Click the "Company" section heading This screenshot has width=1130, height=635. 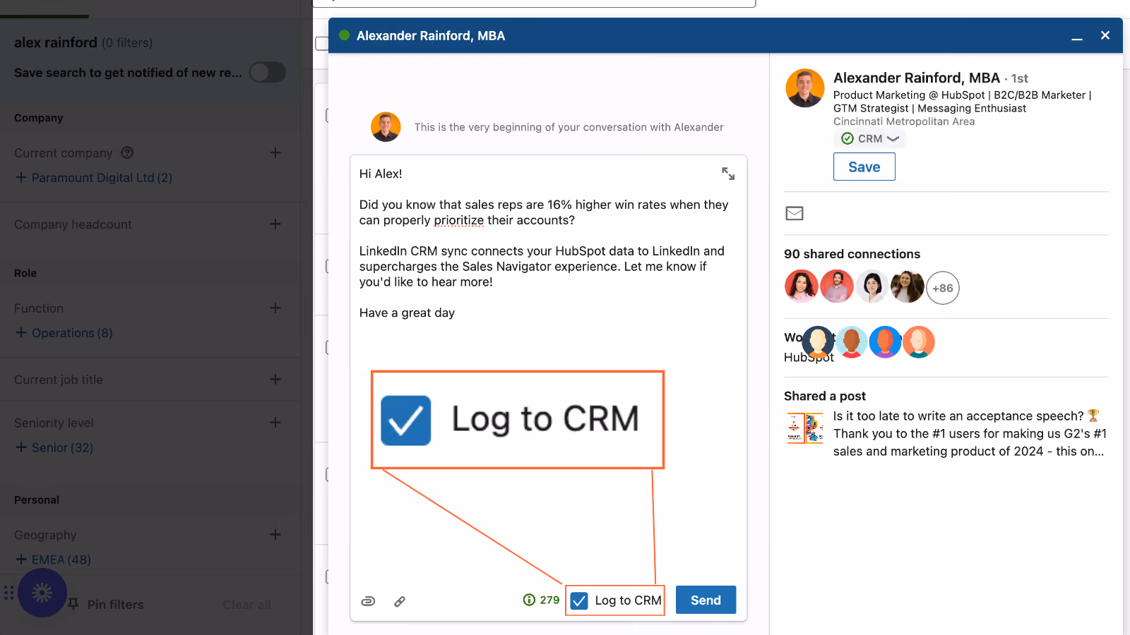[x=39, y=118]
